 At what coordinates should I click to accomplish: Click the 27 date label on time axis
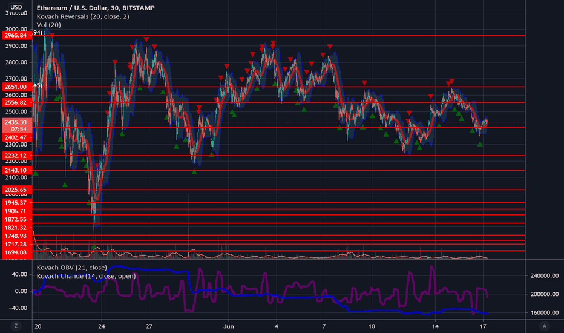(149, 326)
